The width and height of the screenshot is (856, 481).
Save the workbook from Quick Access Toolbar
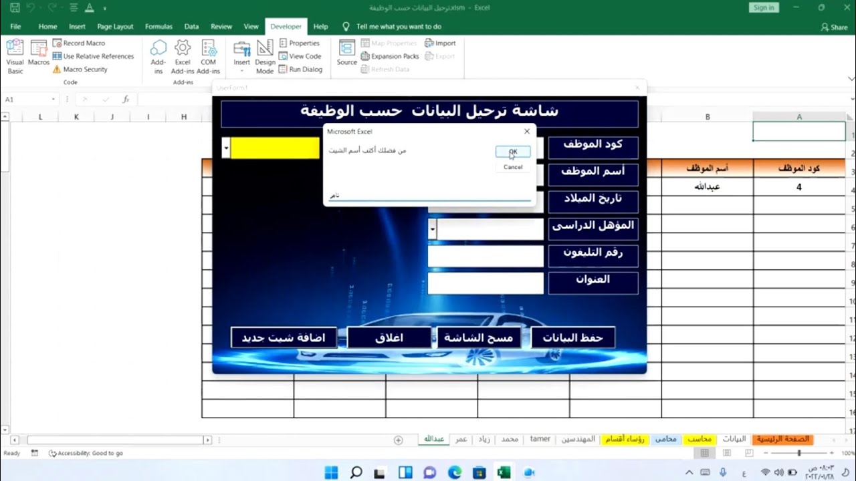pos(15,7)
